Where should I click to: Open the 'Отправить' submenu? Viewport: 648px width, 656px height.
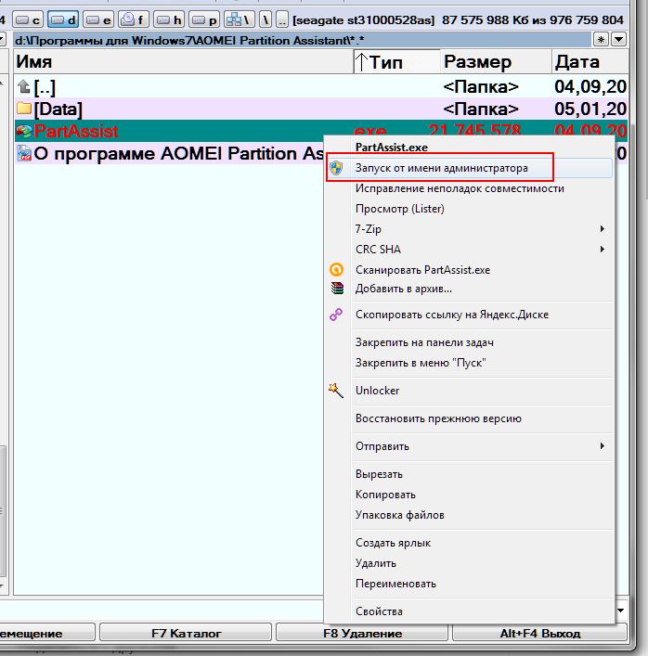pos(469,446)
